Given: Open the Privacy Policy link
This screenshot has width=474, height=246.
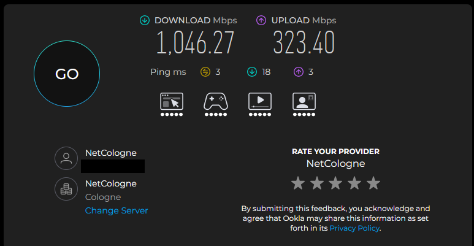Looking at the screenshot, I should [354, 228].
